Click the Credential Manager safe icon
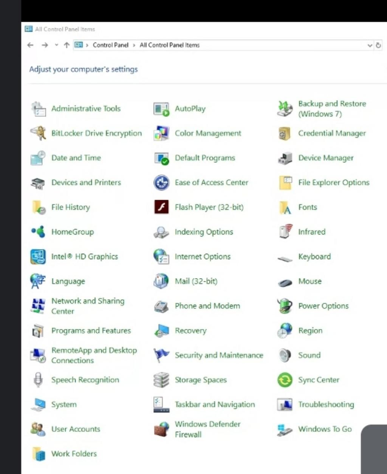387x474 pixels. click(285, 133)
